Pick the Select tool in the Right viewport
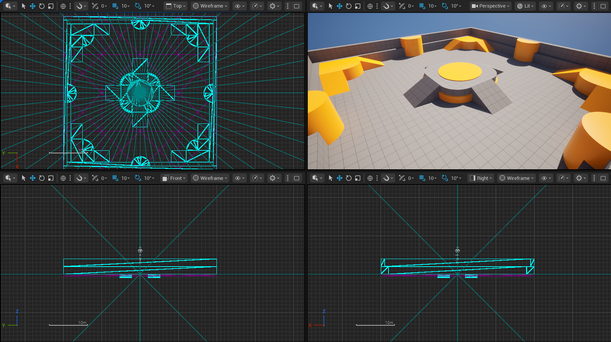Image resolution: width=611 pixels, height=342 pixels. tap(330, 178)
